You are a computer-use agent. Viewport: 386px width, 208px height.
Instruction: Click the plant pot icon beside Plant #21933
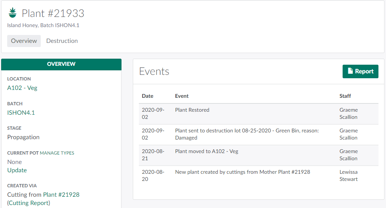click(x=12, y=13)
